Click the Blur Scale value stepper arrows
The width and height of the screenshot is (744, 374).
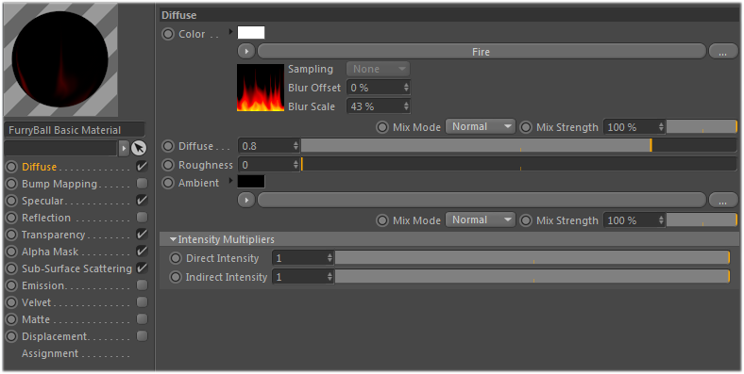406,106
